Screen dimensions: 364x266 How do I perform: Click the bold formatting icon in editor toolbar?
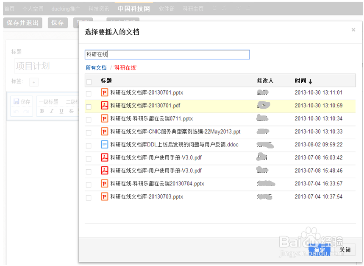click(42, 111)
